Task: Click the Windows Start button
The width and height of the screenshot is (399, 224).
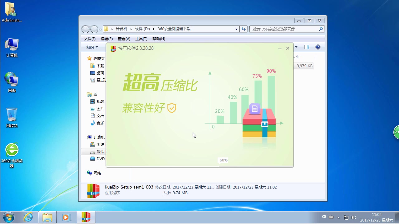Action: coord(8,217)
